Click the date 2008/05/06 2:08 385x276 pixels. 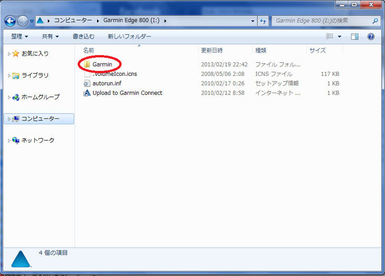223,74
